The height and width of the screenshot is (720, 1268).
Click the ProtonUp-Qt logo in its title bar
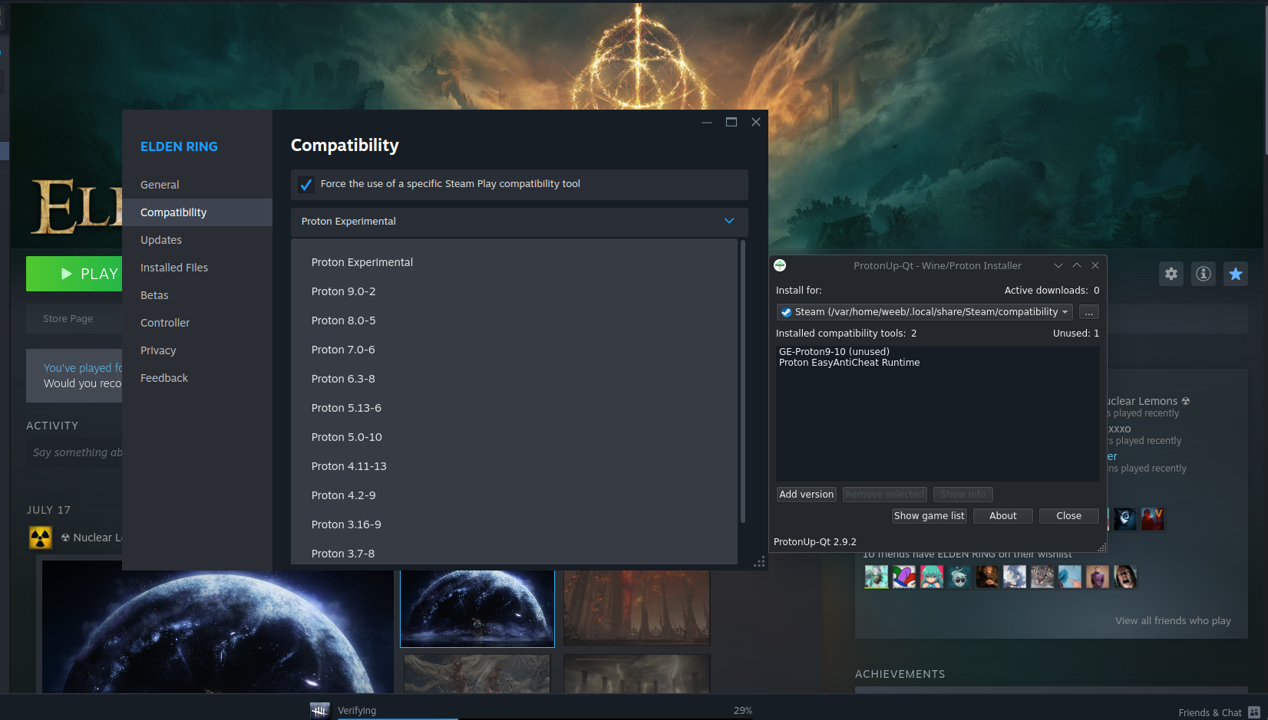coord(780,265)
